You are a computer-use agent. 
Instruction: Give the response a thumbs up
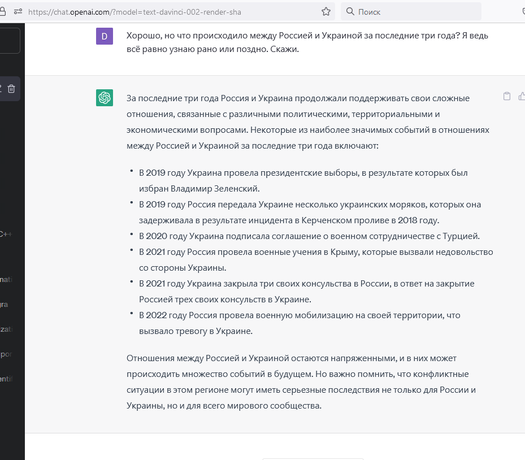522,96
